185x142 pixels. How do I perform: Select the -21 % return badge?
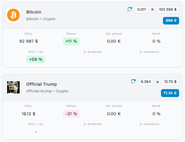(71, 114)
